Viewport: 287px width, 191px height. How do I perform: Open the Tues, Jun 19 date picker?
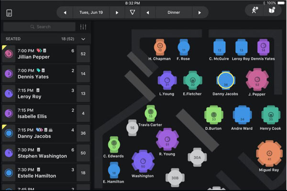click(91, 12)
